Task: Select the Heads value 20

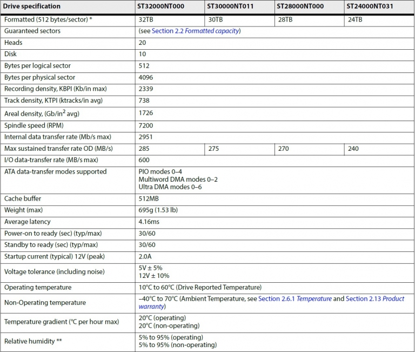Action: click(x=143, y=43)
